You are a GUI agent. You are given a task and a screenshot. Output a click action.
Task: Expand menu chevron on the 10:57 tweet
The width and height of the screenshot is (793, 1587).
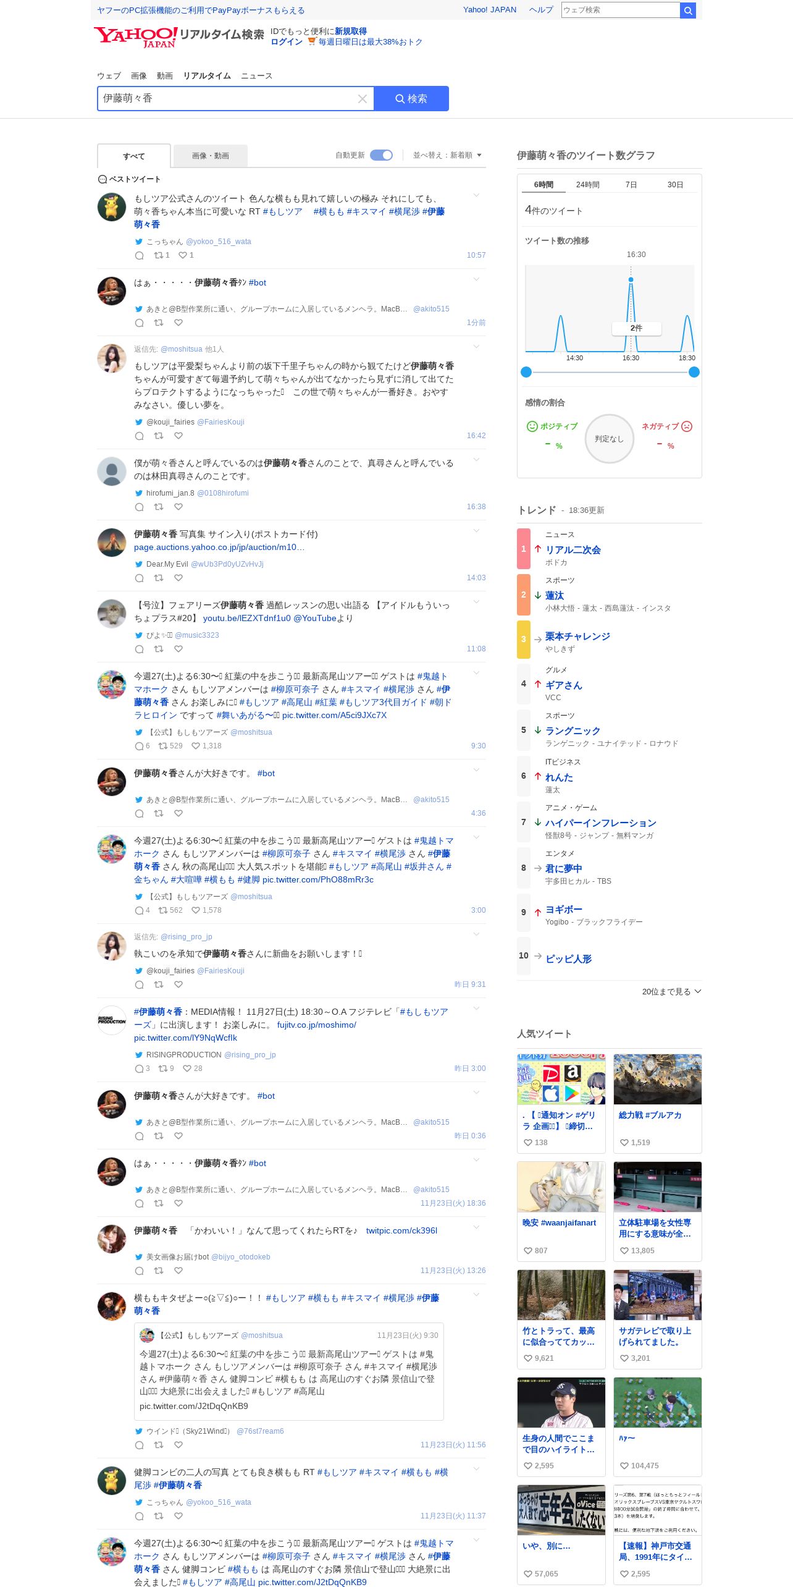coord(476,195)
